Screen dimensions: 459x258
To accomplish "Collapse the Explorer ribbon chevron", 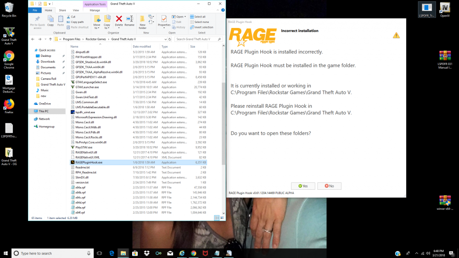I will (218, 10).
